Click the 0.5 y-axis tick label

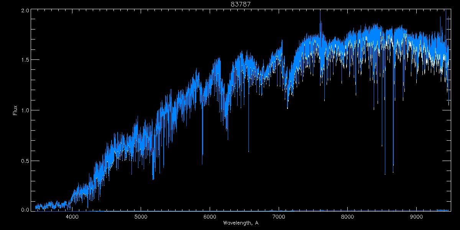point(24,161)
